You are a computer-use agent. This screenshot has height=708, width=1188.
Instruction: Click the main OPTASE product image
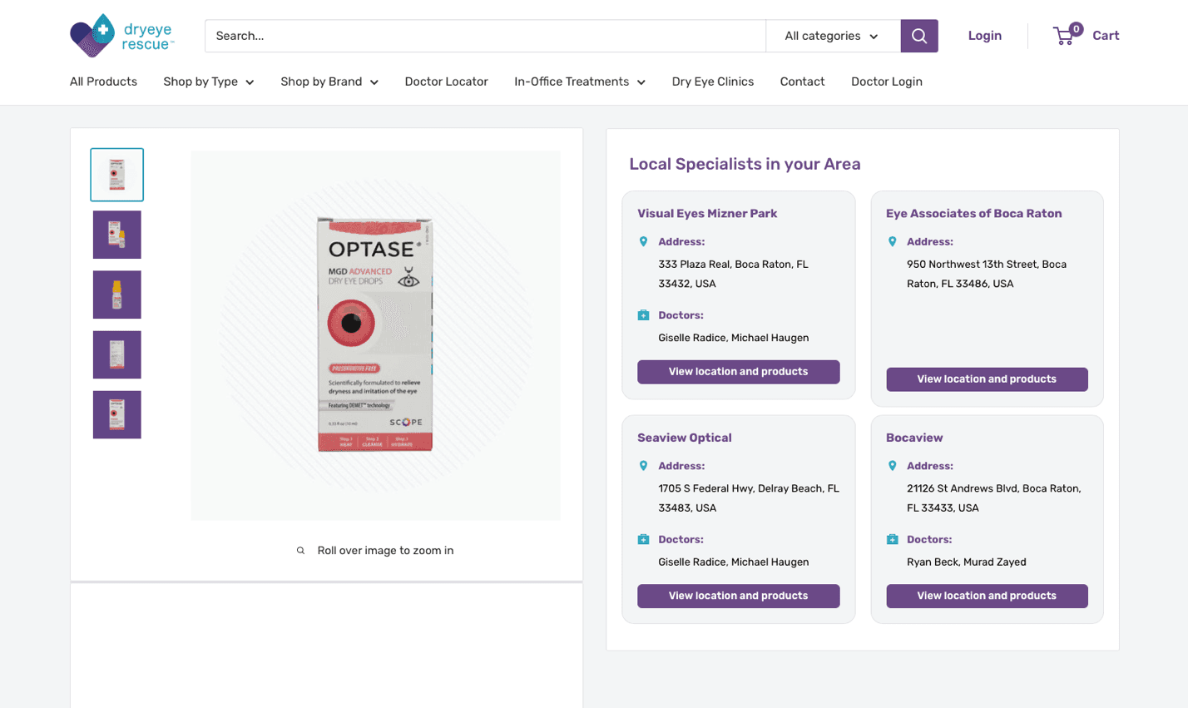coord(375,335)
